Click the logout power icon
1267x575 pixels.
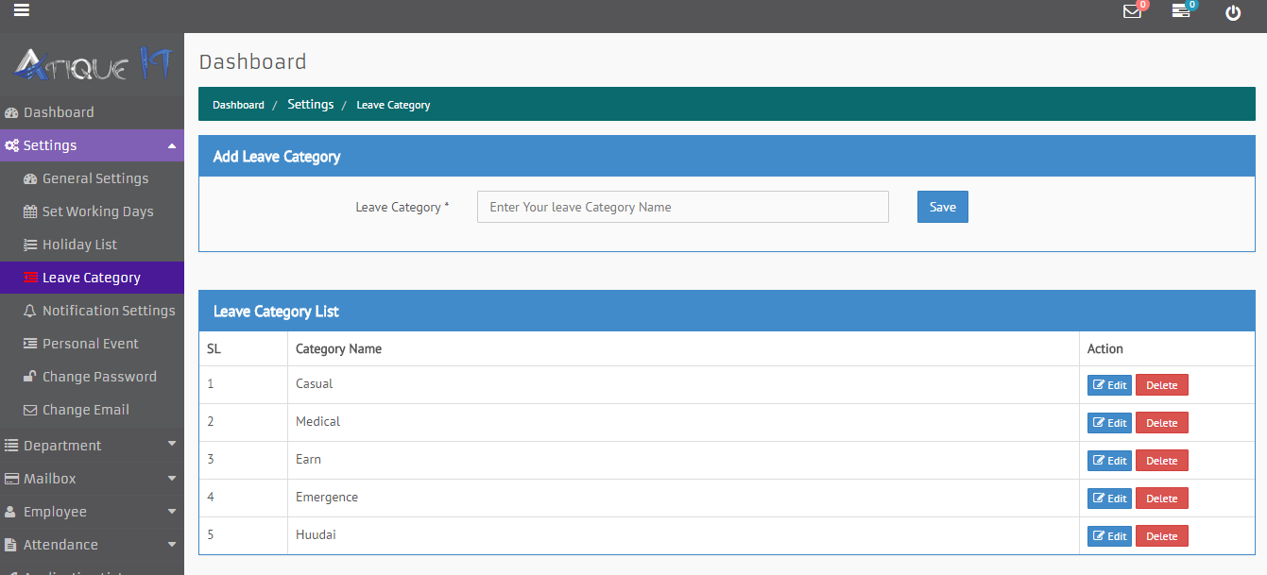[1232, 13]
